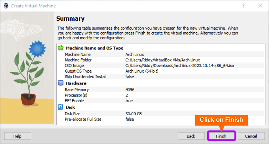Click the processor count value 2

tap(126, 95)
